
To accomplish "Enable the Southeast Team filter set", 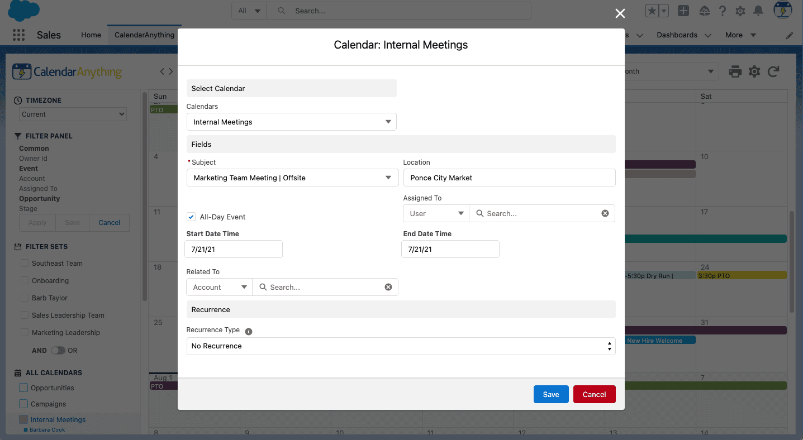I will (x=25, y=263).
